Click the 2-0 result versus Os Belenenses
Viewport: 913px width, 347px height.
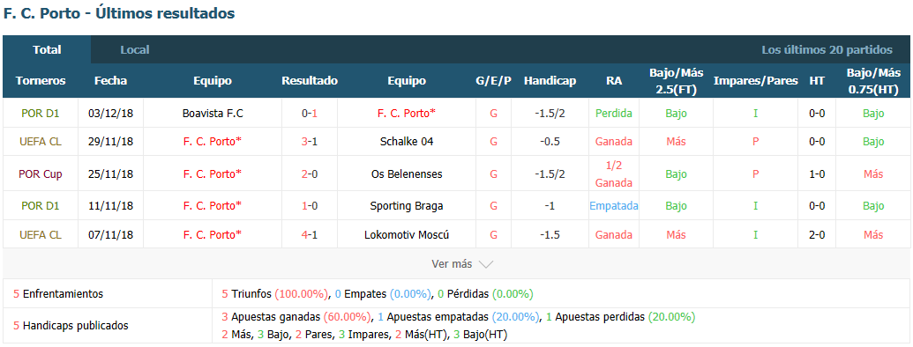click(x=310, y=173)
